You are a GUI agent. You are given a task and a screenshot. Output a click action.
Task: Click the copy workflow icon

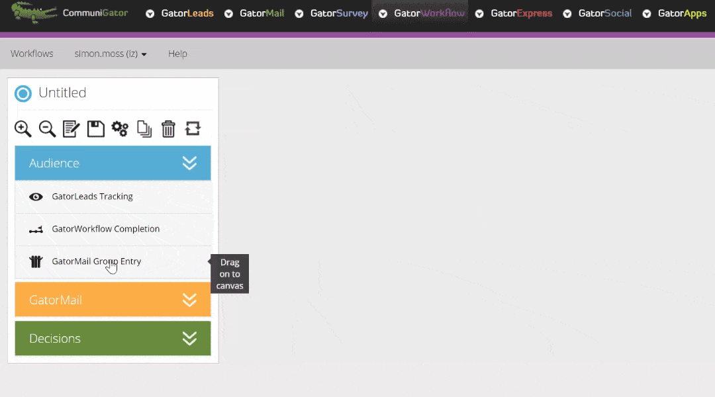[x=144, y=128]
